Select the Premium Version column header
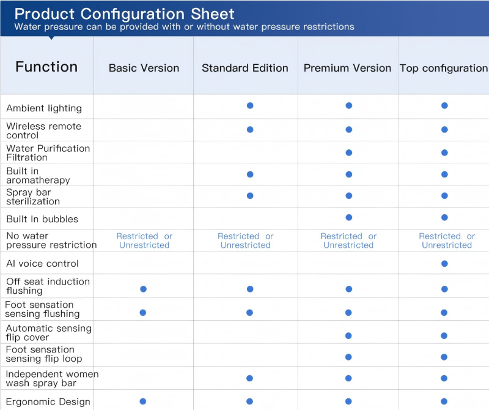 coord(347,68)
